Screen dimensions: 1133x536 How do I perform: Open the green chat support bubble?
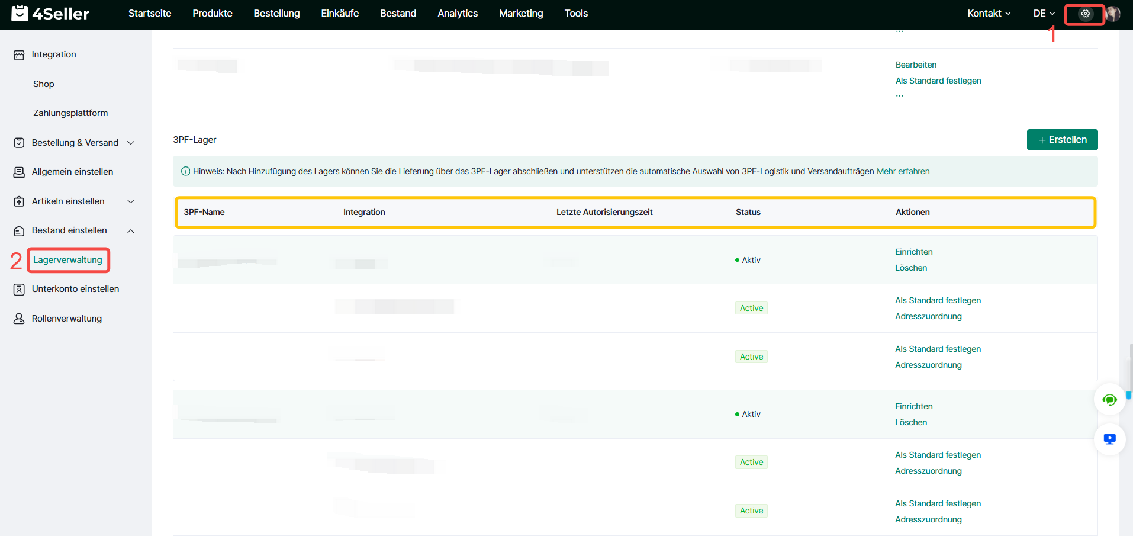click(x=1109, y=400)
